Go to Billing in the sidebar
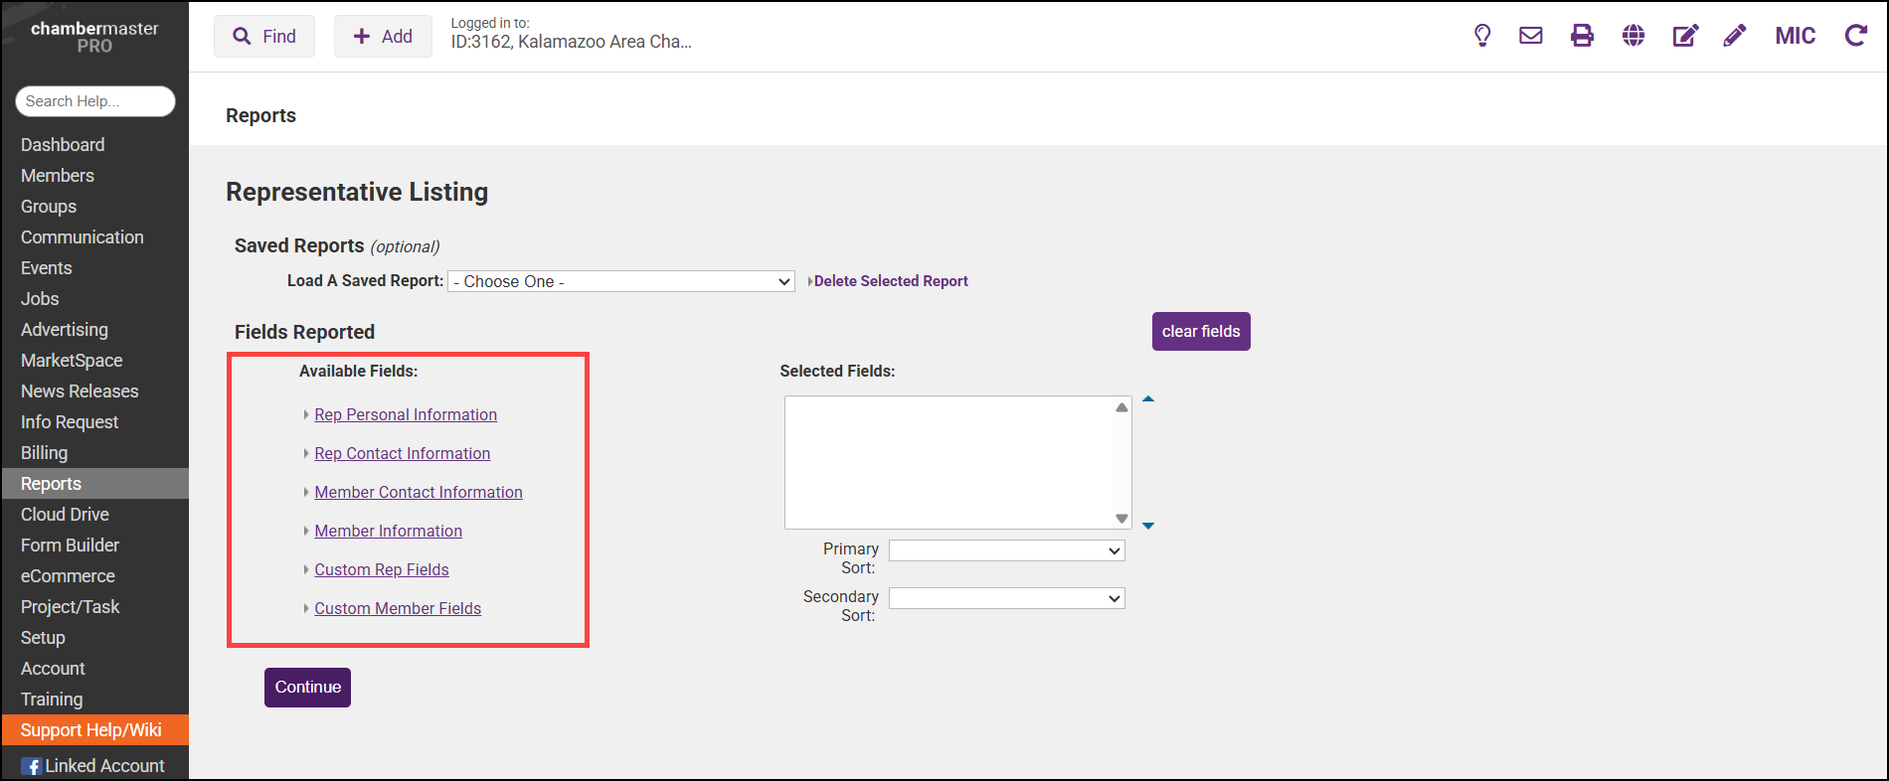The height and width of the screenshot is (781, 1889). click(45, 453)
